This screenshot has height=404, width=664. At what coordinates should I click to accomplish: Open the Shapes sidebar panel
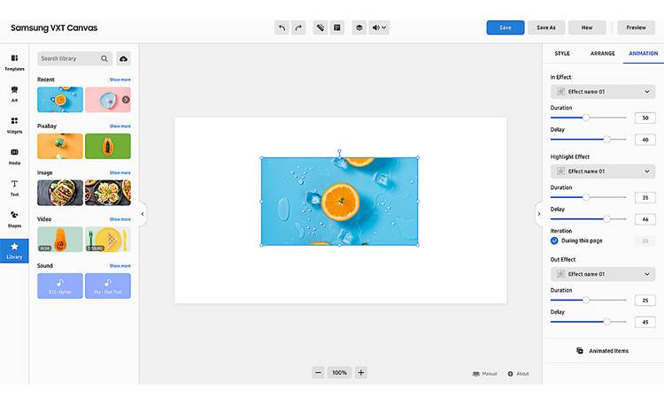coord(14,217)
